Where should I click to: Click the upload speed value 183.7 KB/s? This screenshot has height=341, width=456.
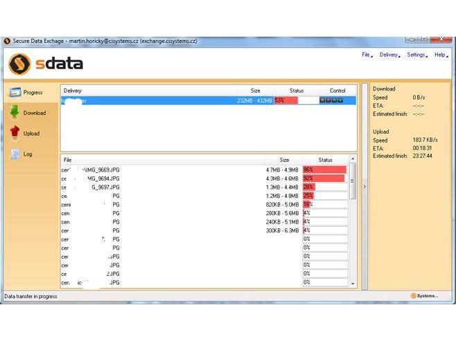(425, 140)
